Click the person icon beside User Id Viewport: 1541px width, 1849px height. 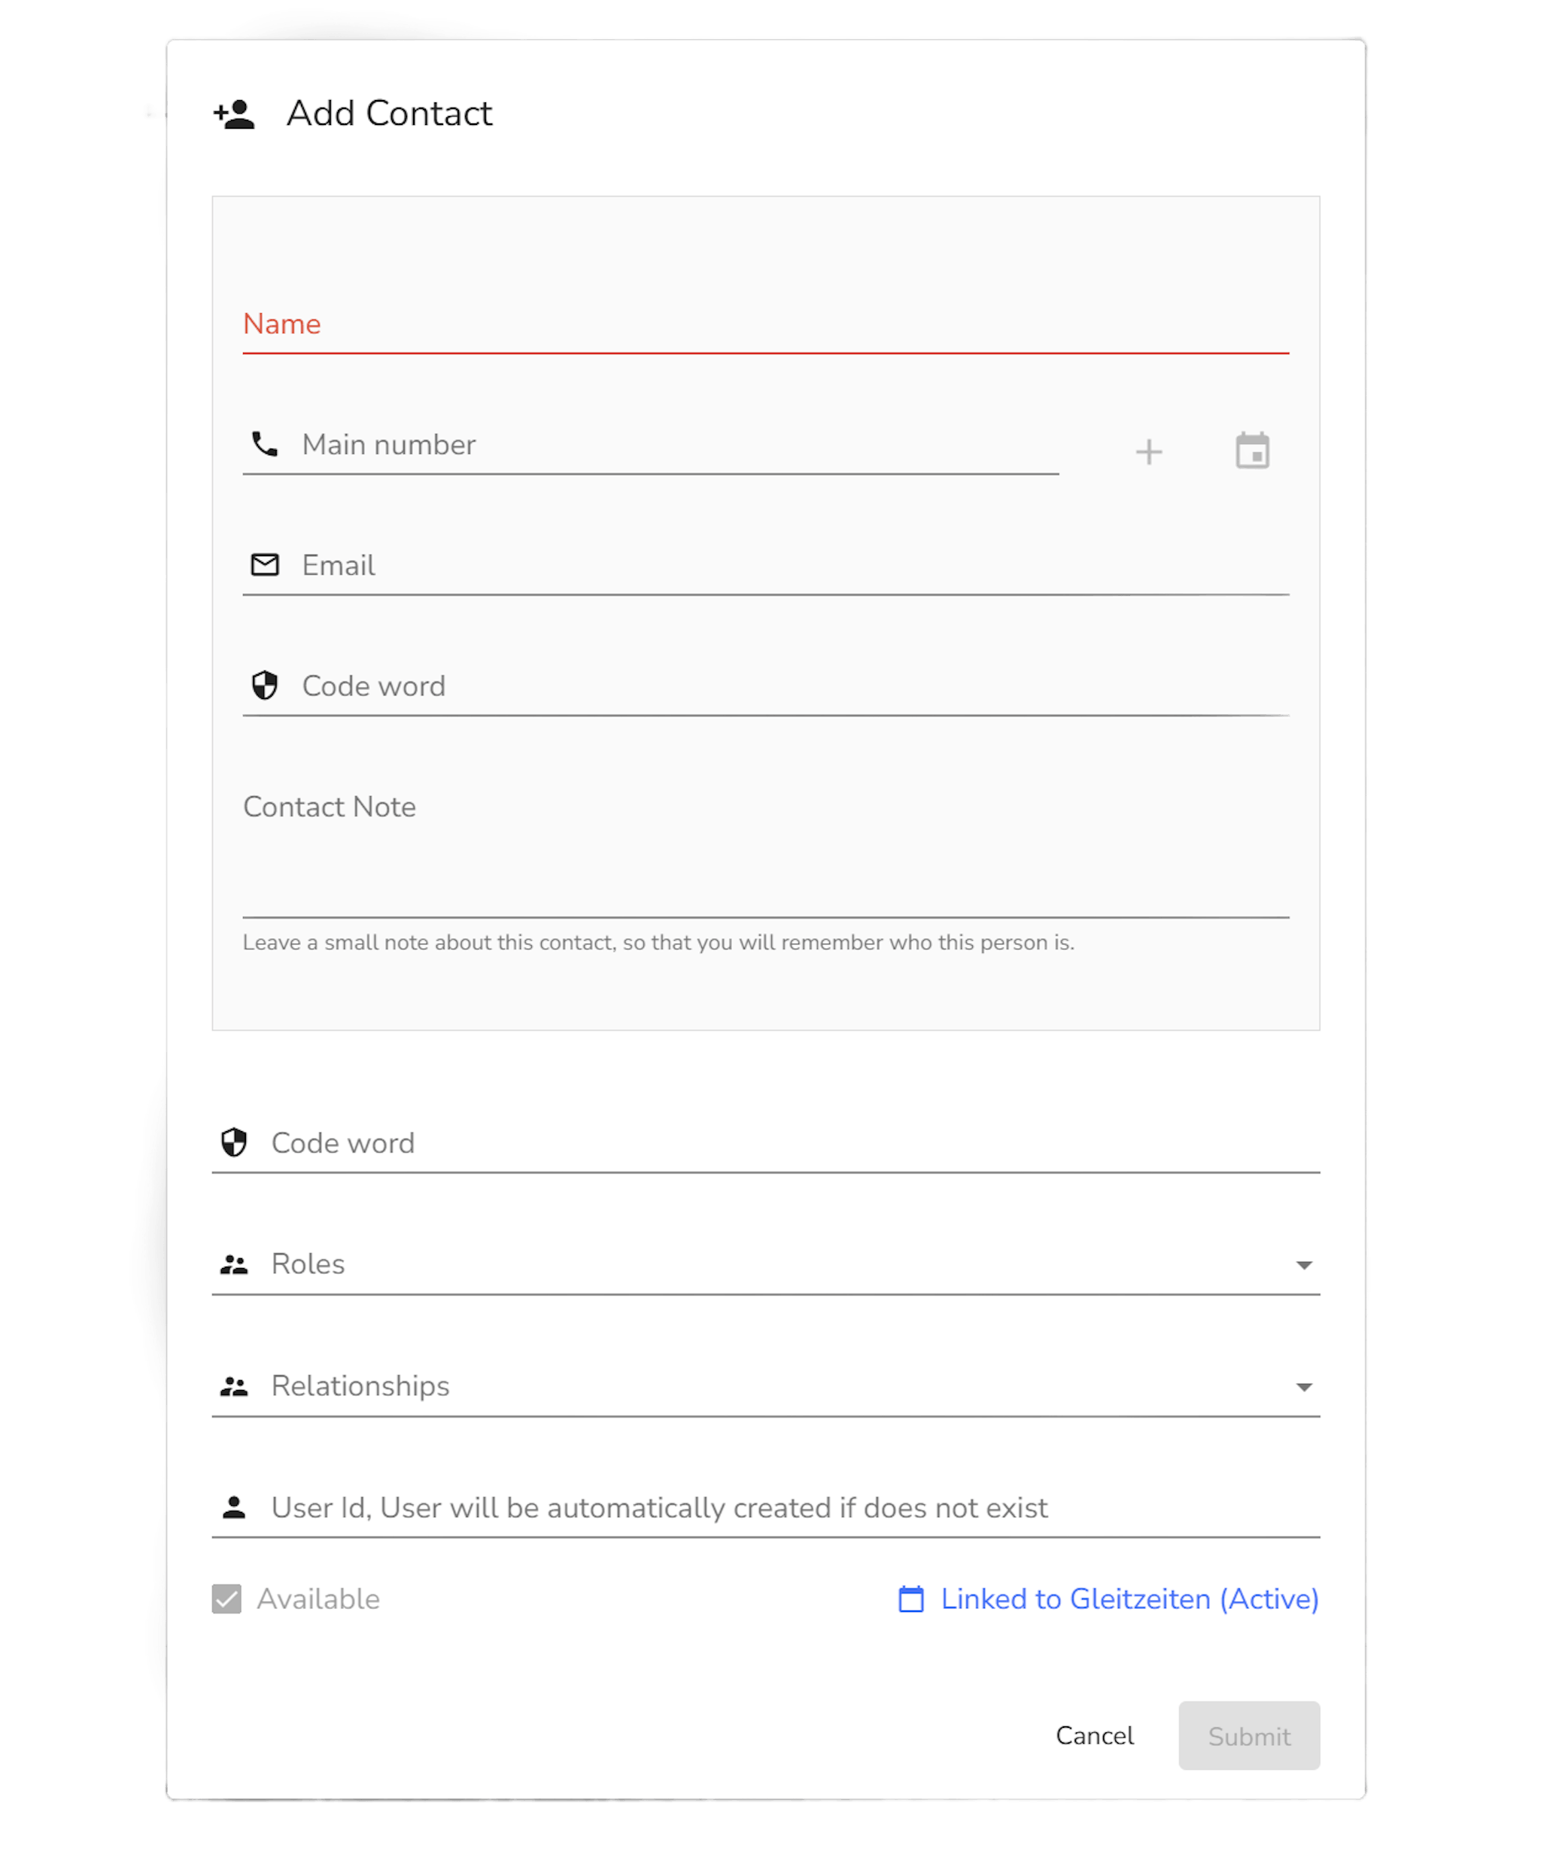(x=233, y=1507)
